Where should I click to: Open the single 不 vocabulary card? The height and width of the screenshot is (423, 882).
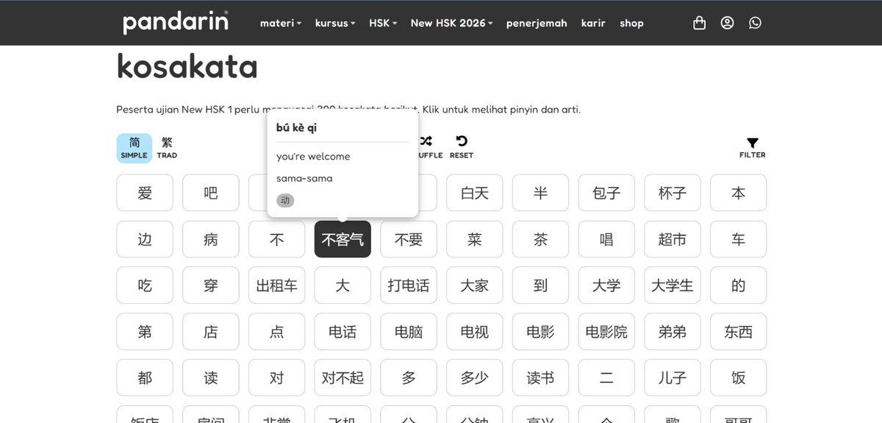276,239
